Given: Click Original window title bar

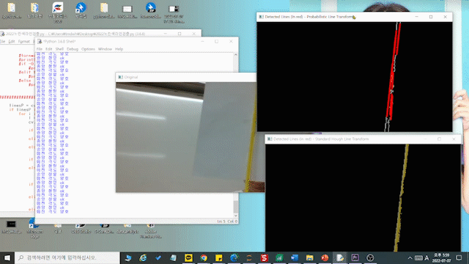Looking at the screenshot, I should click(x=185, y=77).
